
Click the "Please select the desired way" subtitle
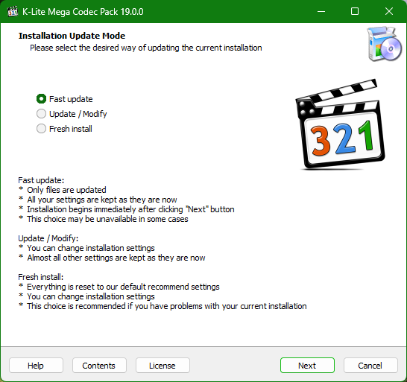(146, 48)
